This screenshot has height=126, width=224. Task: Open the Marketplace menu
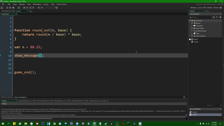pos(37,4)
